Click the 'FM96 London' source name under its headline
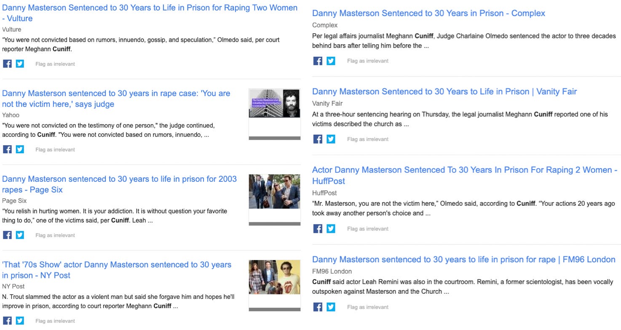This screenshot has height=330, width=621. 332,271
